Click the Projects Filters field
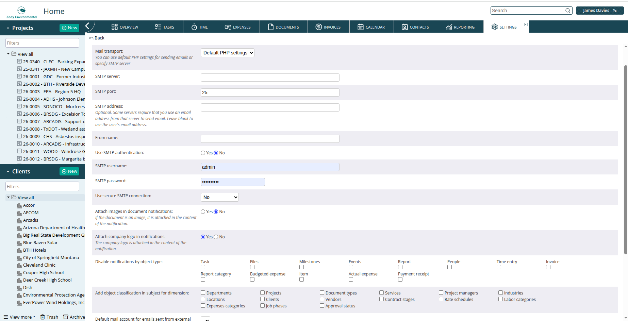The height and width of the screenshot is (321, 628). [x=42, y=43]
